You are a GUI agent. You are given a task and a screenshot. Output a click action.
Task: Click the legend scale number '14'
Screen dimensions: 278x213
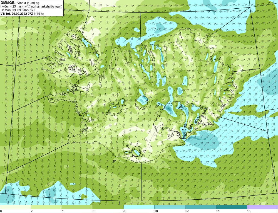(218, 211)
